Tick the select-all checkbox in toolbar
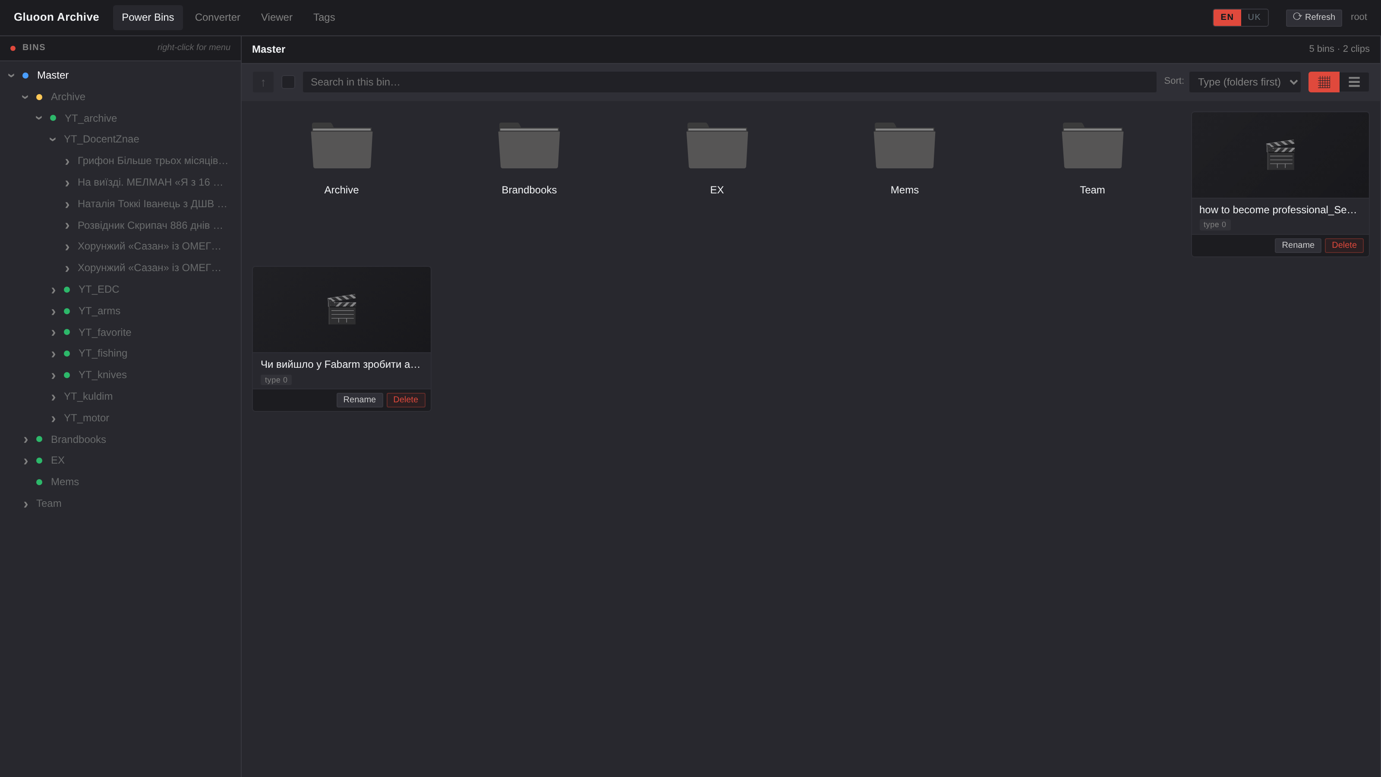This screenshot has height=777, width=1381. (288, 82)
